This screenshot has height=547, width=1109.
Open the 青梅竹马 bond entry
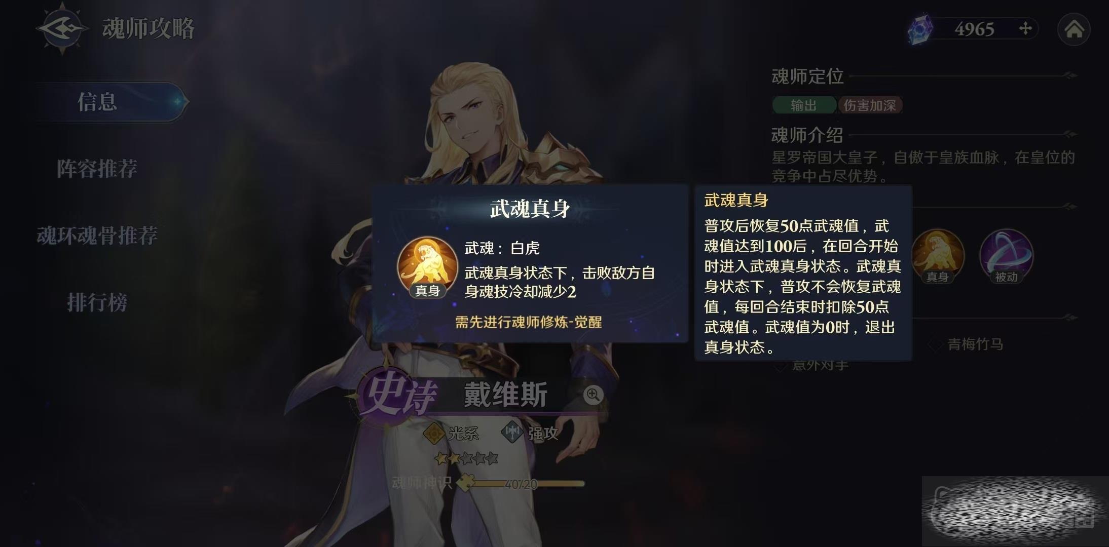coord(975,344)
